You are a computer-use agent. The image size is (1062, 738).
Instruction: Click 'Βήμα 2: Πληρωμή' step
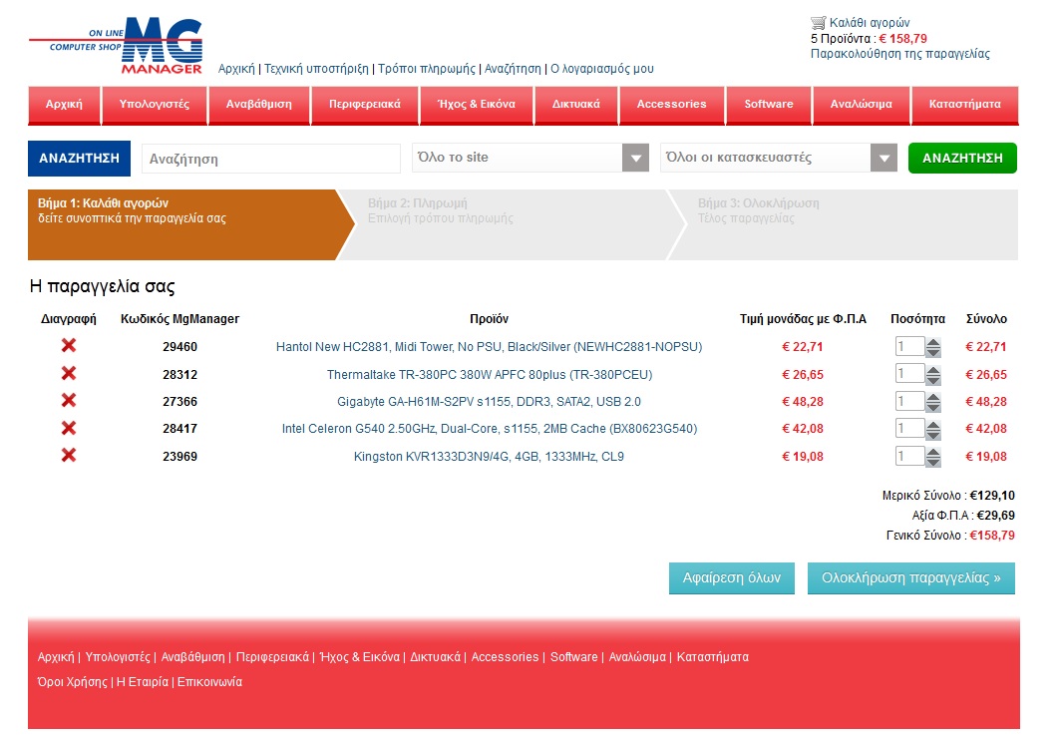512,224
